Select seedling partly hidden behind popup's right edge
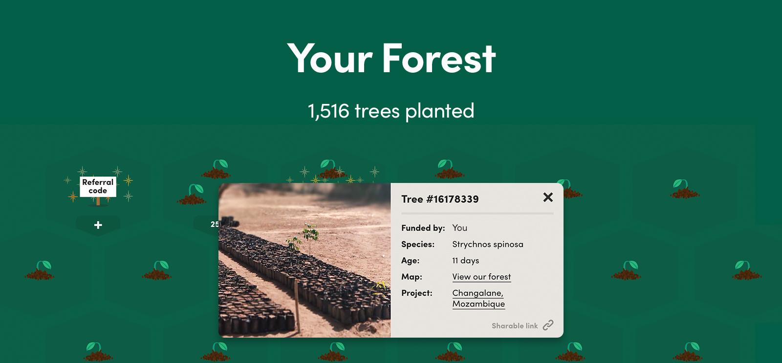This screenshot has height=363, width=782. (569, 190)
